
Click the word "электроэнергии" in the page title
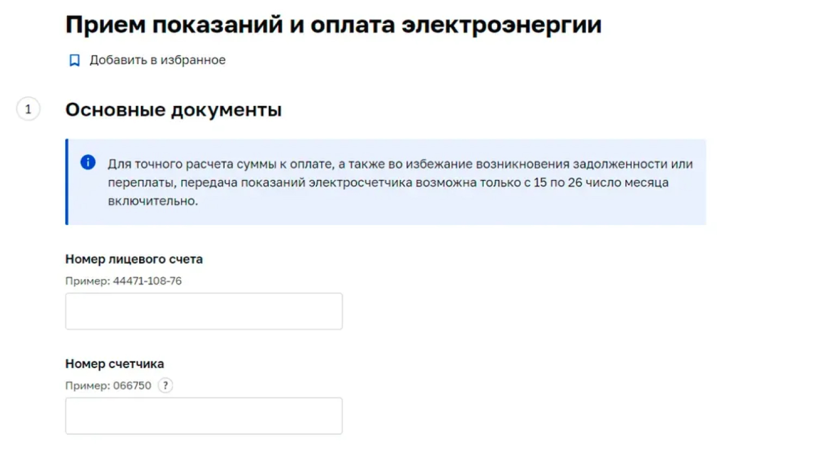tap(501, 25)
